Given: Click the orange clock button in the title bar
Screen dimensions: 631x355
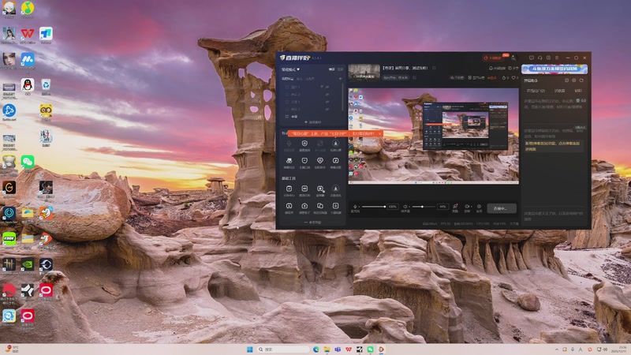Looking at the screenshot, I should click(494, 58).
